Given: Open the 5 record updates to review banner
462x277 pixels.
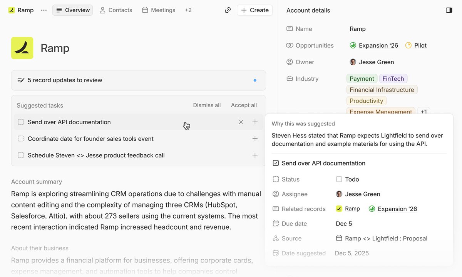Looking at the screenshot, I should click(x=139, y=80).
